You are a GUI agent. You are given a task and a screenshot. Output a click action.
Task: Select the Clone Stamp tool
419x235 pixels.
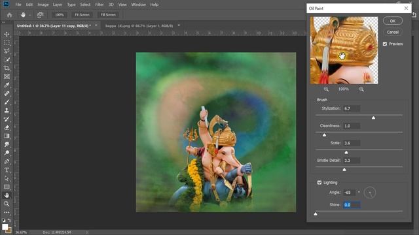click(7, 110)
